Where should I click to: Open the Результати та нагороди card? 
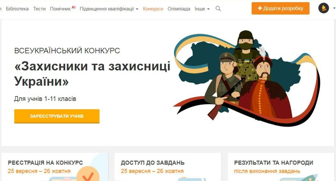click(281, 167)
